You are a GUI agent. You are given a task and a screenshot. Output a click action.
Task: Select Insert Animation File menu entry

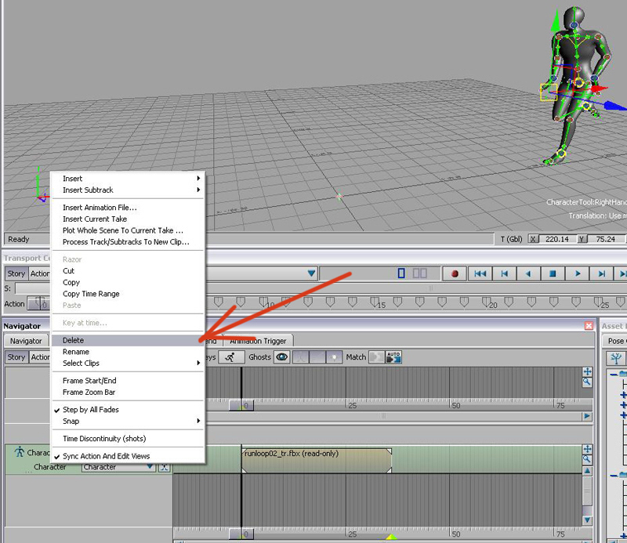(x=100, y=208)
